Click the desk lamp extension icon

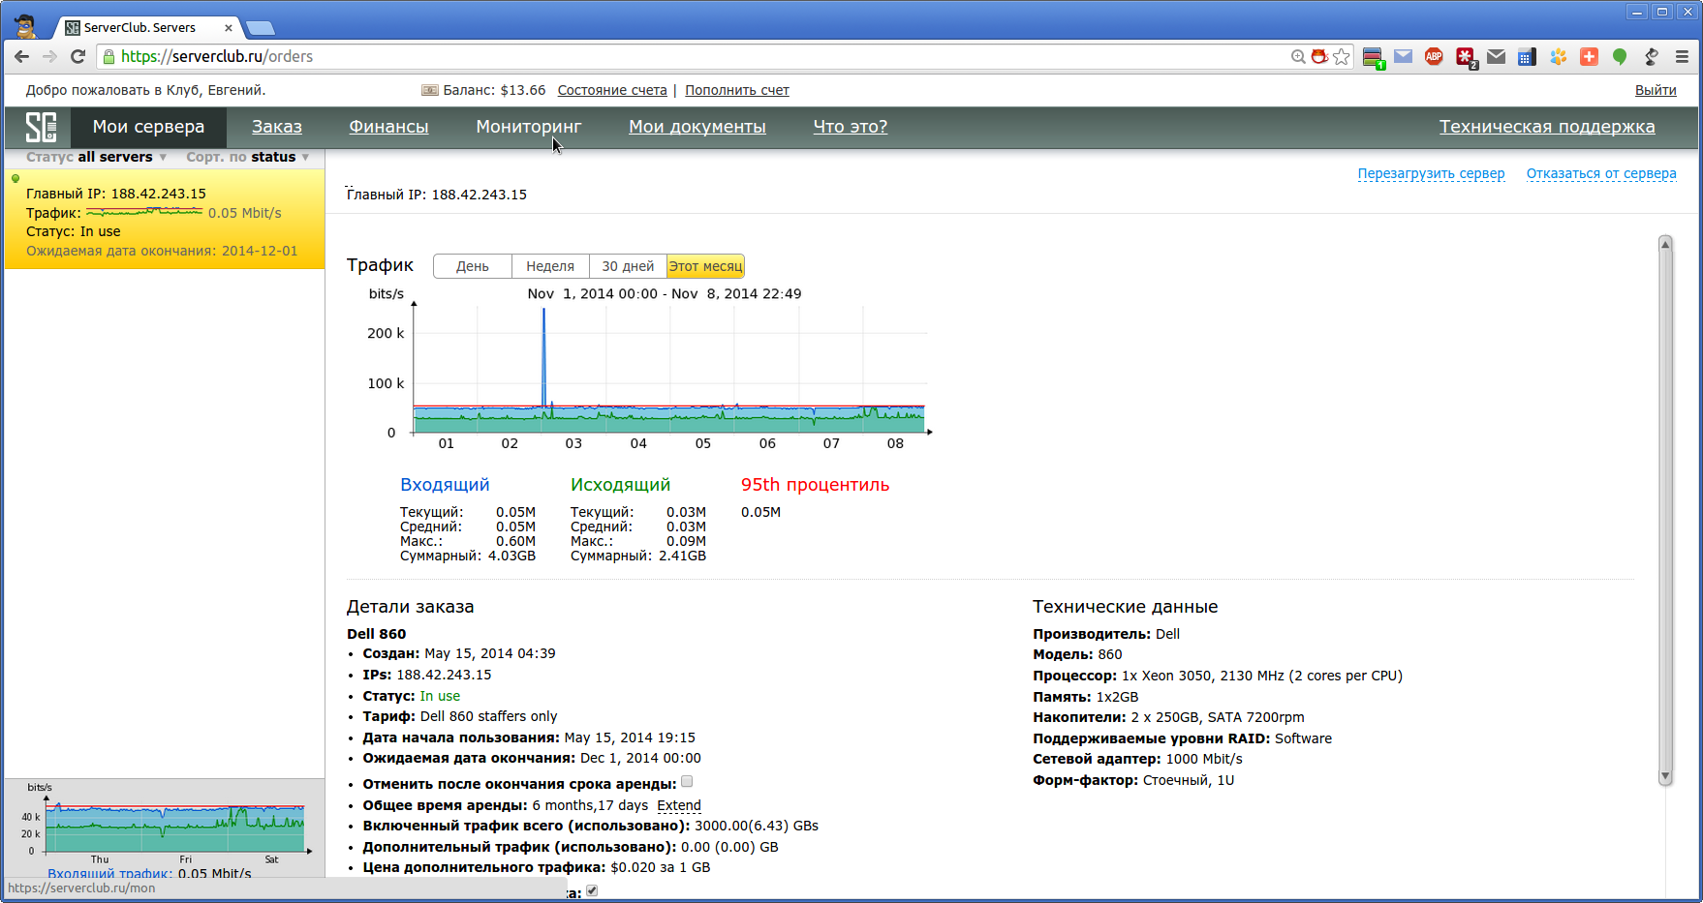[x=1651, y=56]
